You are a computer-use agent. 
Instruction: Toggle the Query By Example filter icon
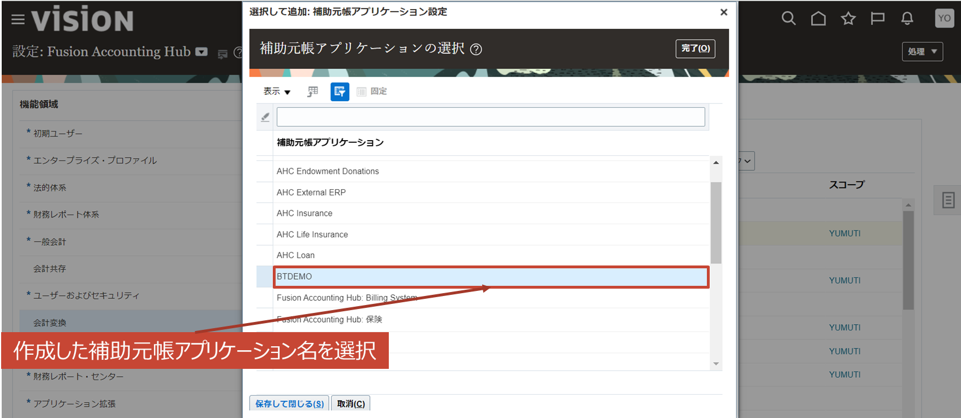click(x=340, y=92)
